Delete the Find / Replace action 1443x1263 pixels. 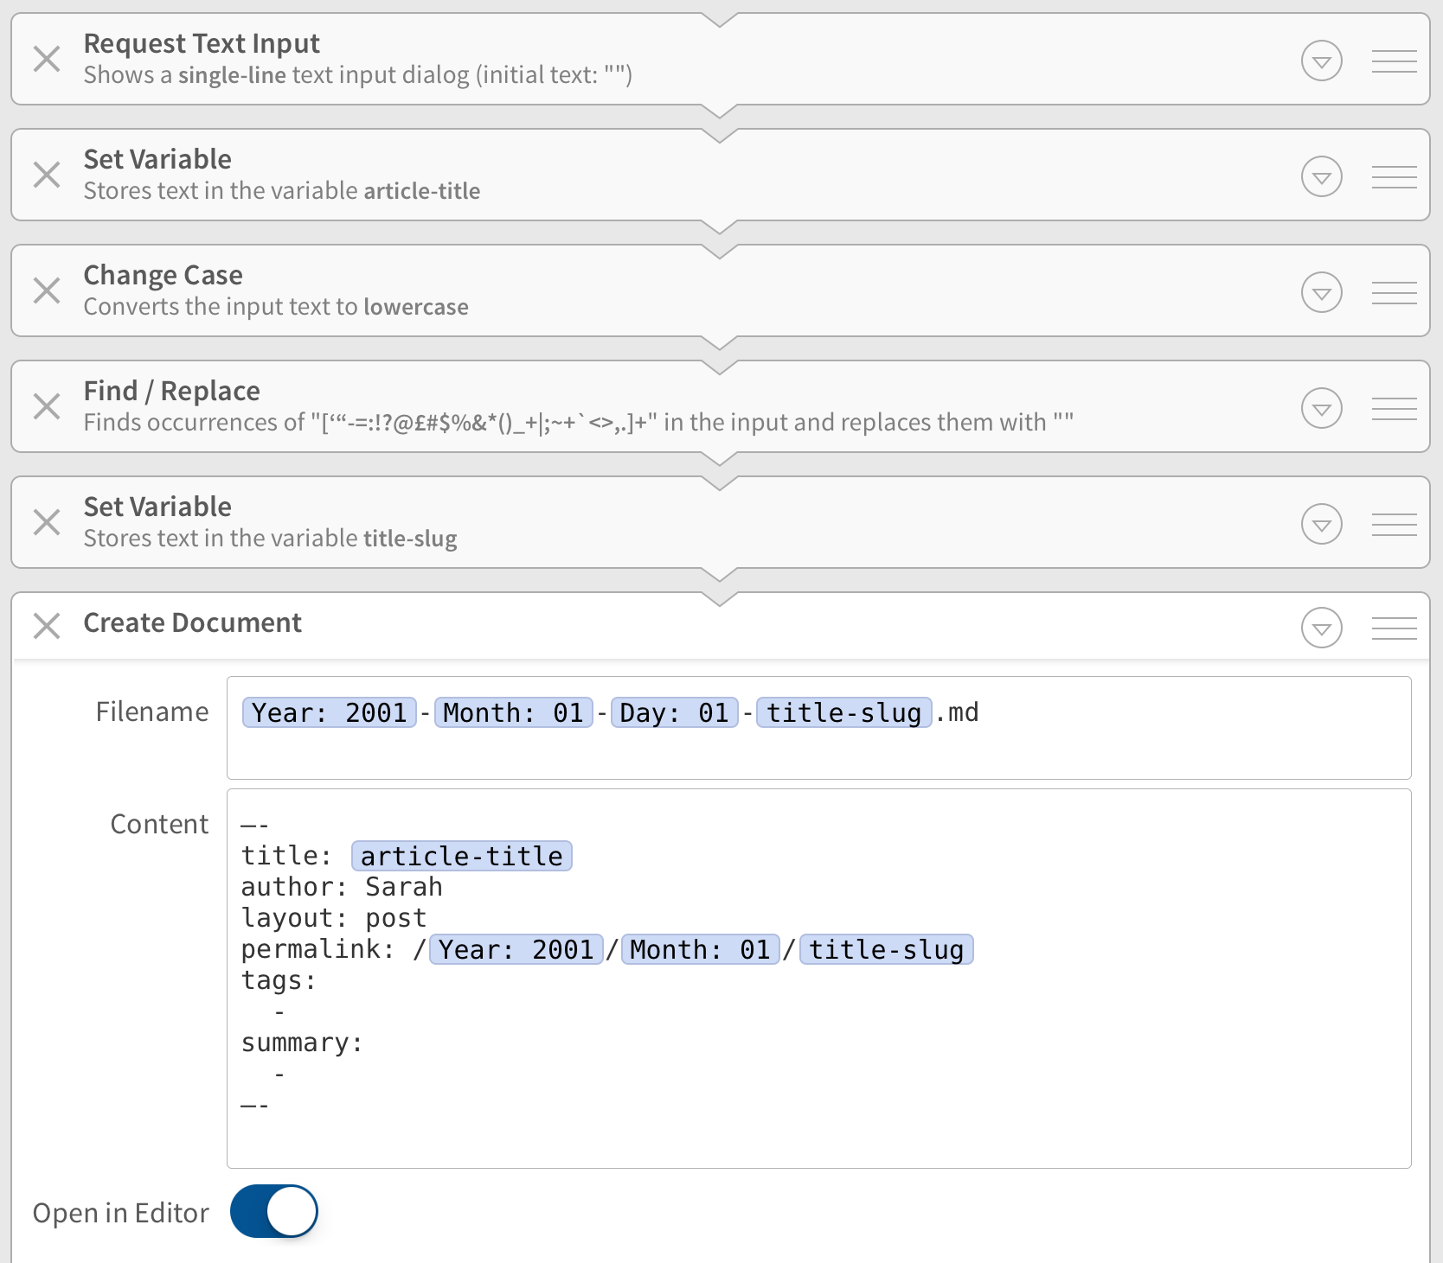48,406
